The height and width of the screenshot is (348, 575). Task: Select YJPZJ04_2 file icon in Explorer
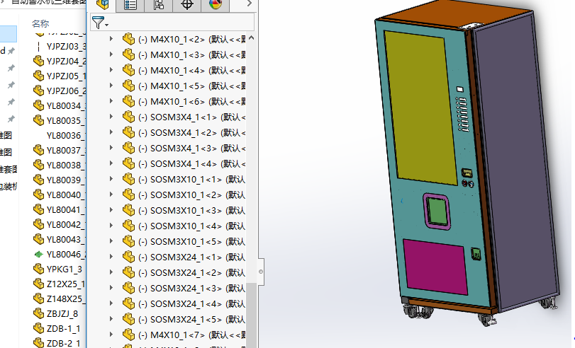tap(38, 61)
